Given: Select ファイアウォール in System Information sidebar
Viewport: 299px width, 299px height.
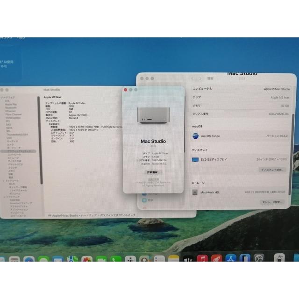Looking at the screenshot, I should pos(18,190).
